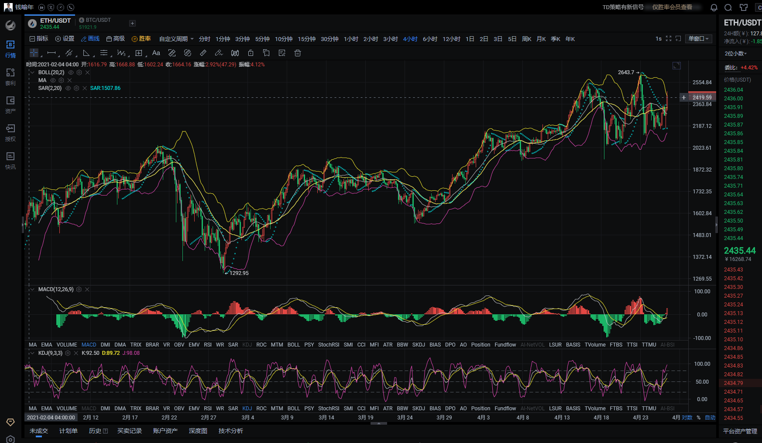Open search with the magnifier icon
The width and height of the screenshot is (762, 443).
728,7
